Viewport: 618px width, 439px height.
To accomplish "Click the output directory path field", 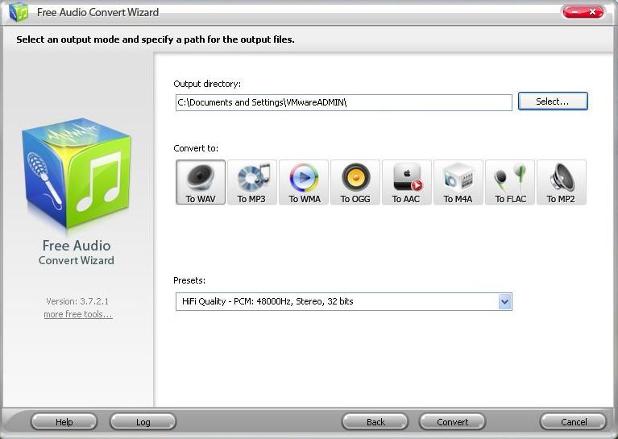I will pos(344,102).
